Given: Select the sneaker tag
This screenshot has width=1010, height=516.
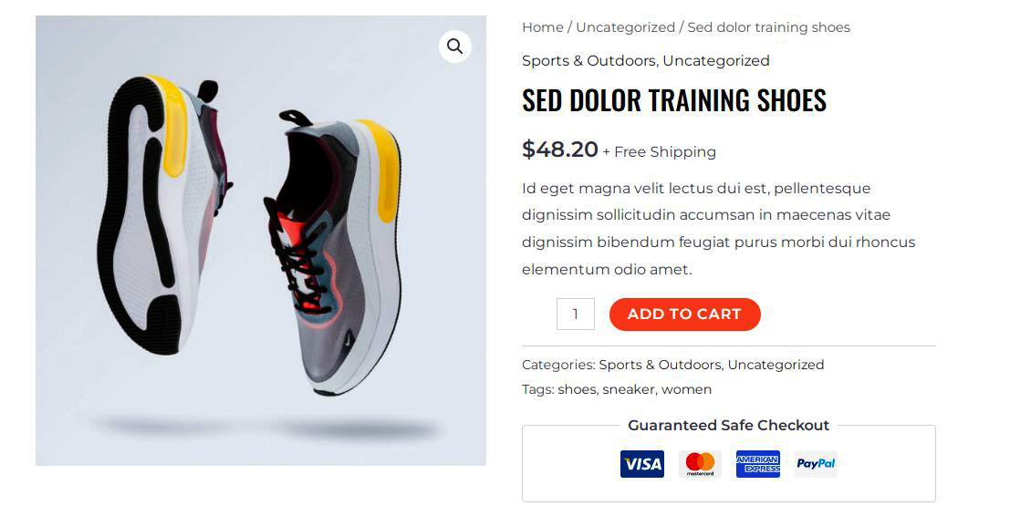Looking at the screenshot, I should tap(628, 389).
